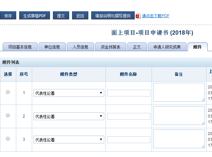Click the sequence number 3 cell
The width and height of the screenshot is (212, 157).
pos(24,140)
